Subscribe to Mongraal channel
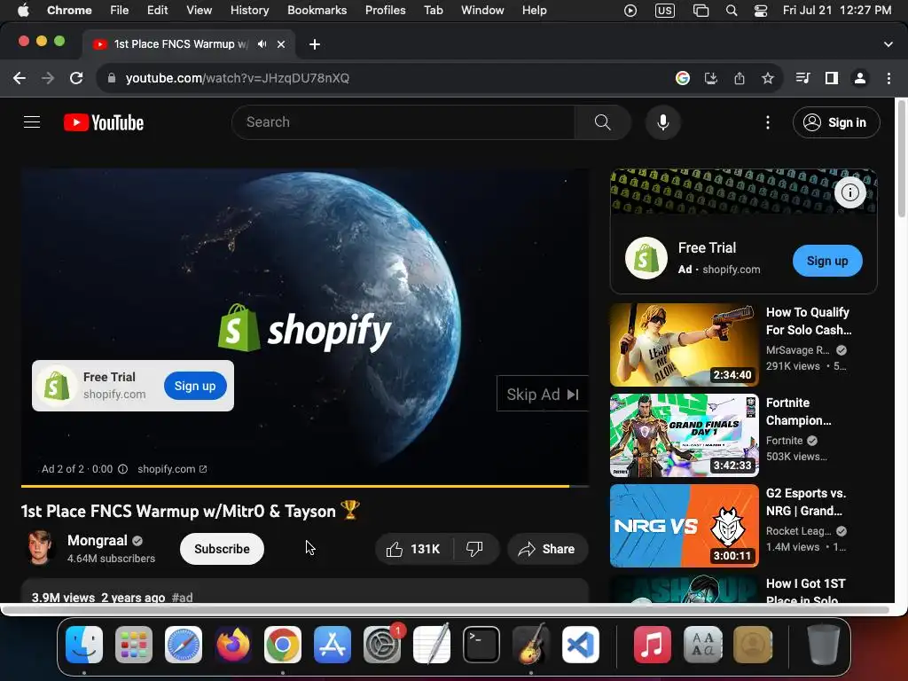Screen dimensions: 908x681 click(x=222, y=549)
